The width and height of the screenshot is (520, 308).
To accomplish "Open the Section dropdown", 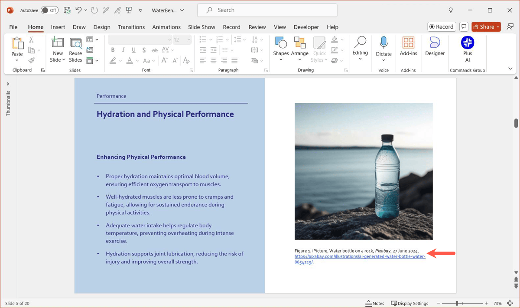I will click(92, 60).
